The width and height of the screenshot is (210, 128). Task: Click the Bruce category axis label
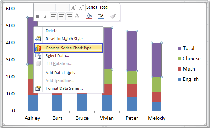(82, 118)
